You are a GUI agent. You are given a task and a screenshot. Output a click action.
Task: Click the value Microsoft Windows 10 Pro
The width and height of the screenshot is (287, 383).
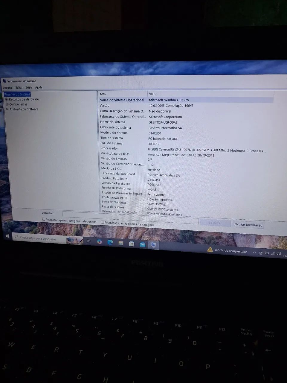(169, 100)
